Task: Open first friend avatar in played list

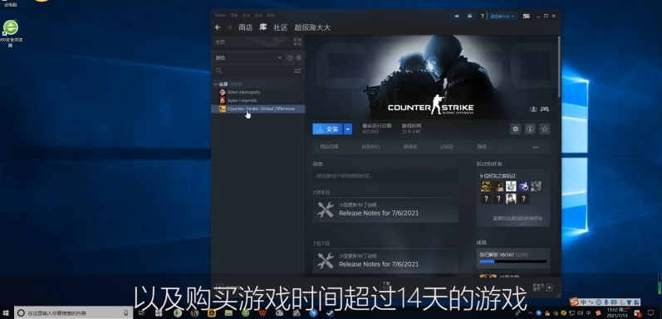Action: tap(486, 186)
